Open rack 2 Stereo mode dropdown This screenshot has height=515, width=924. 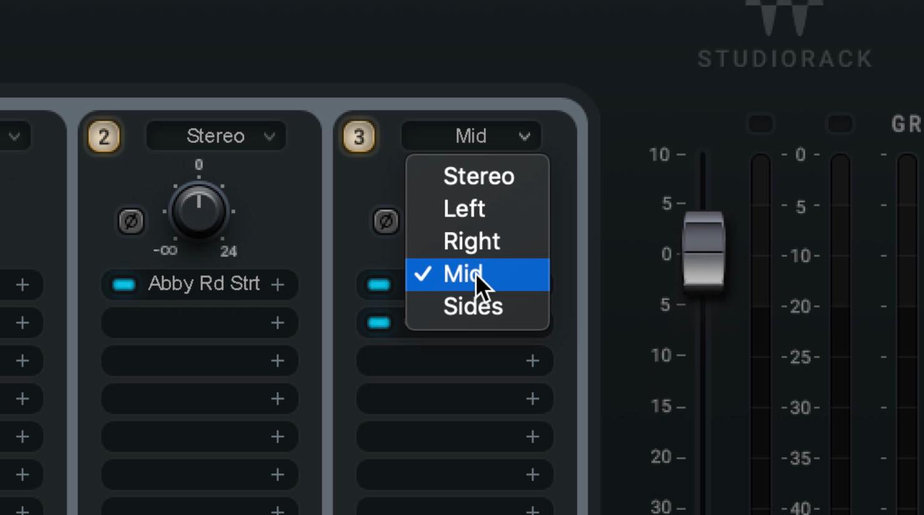[x=216, y=136]
